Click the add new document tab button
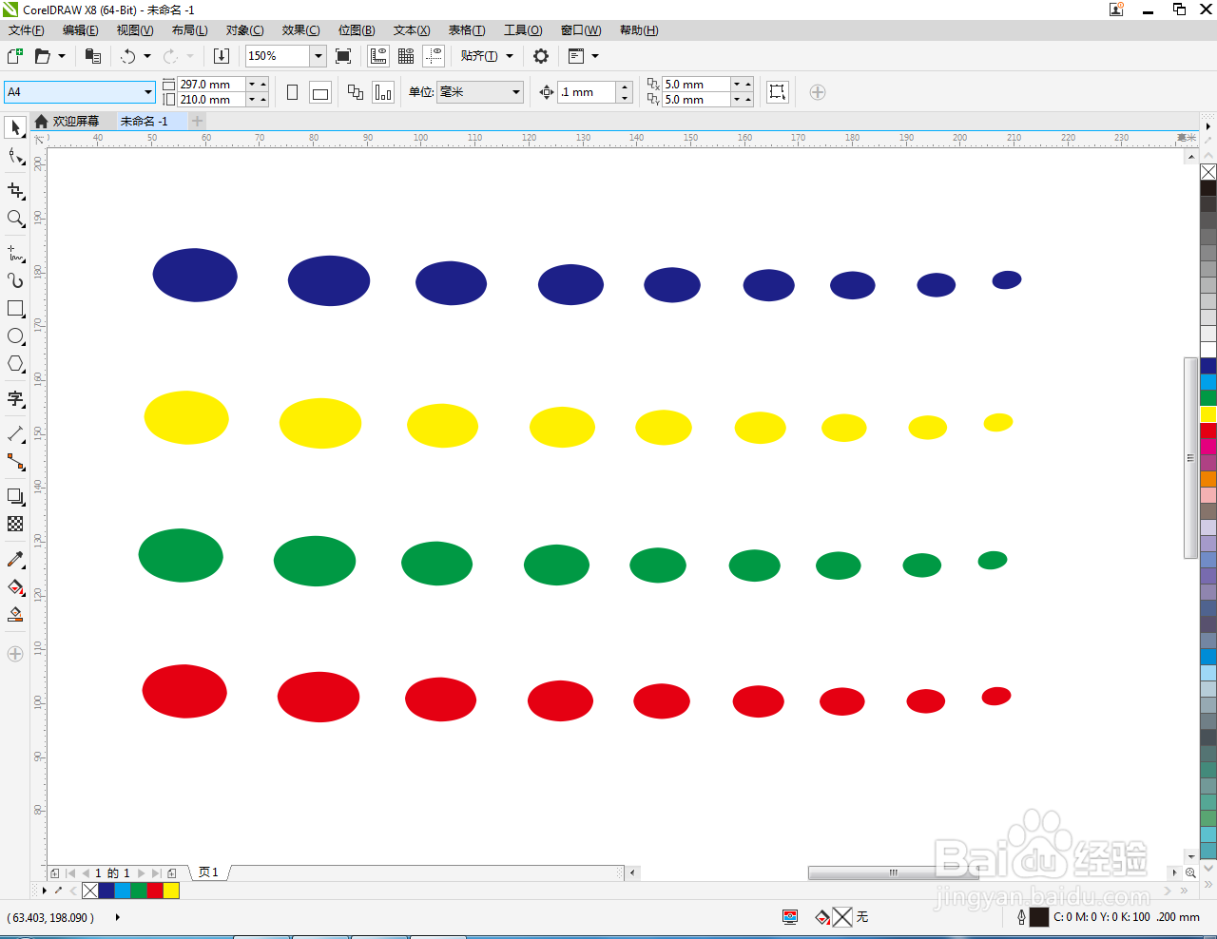This screenshot has width=1217, height=939. (x=197, y=121)
